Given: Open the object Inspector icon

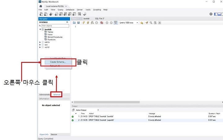Looking at the screenshot, I should point(51,14).
